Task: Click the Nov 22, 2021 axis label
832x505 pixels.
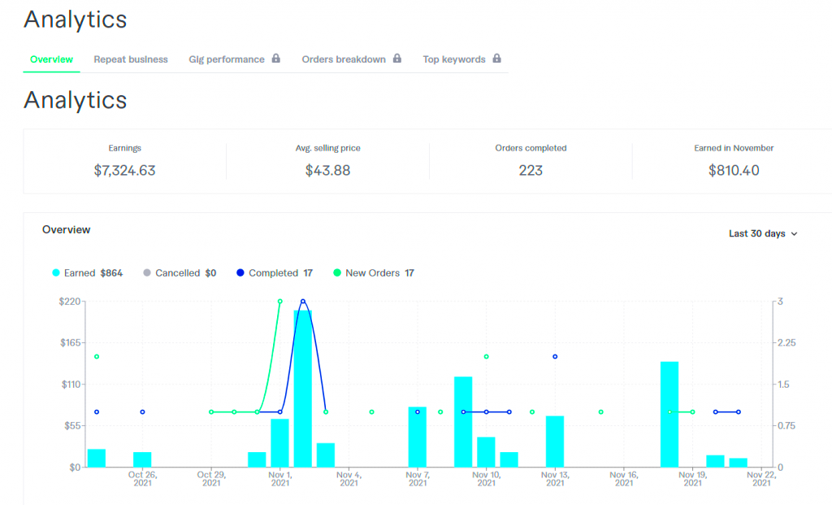Action: (x=761, y=478)
